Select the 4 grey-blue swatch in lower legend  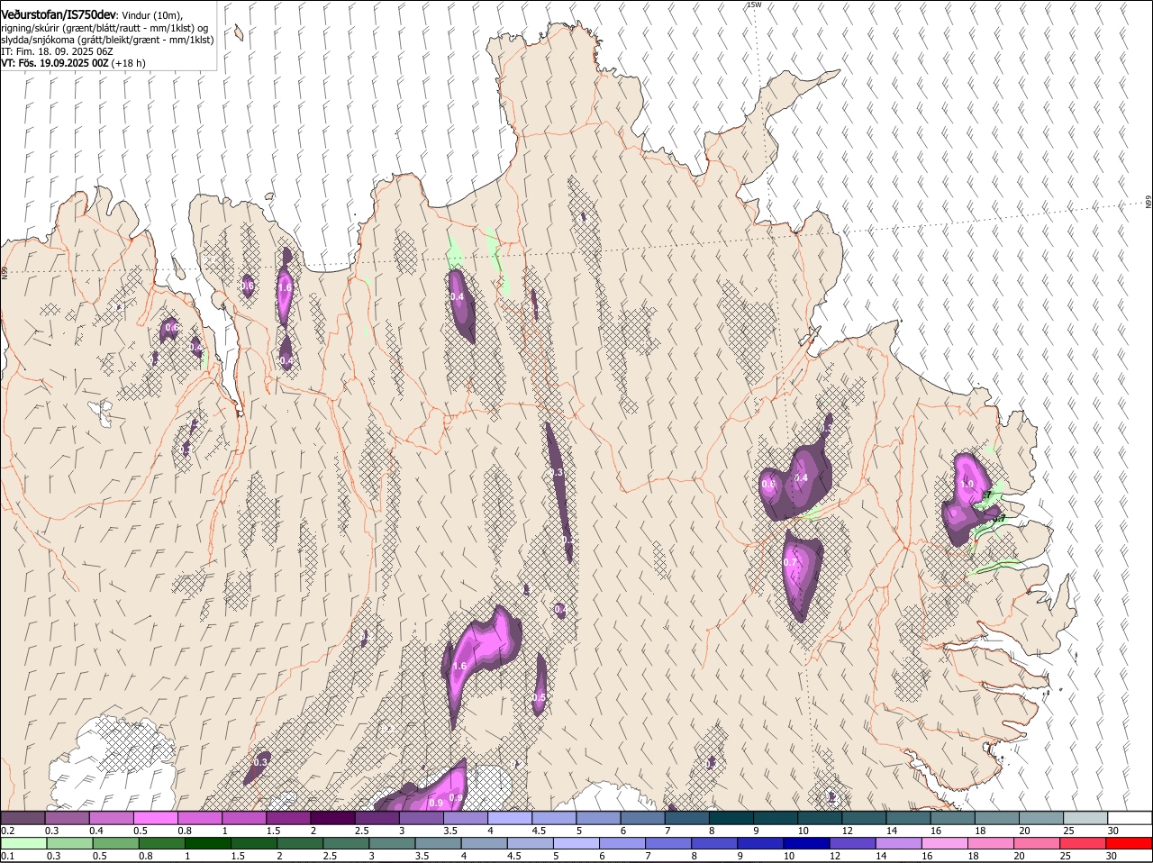tap(485, 843)
